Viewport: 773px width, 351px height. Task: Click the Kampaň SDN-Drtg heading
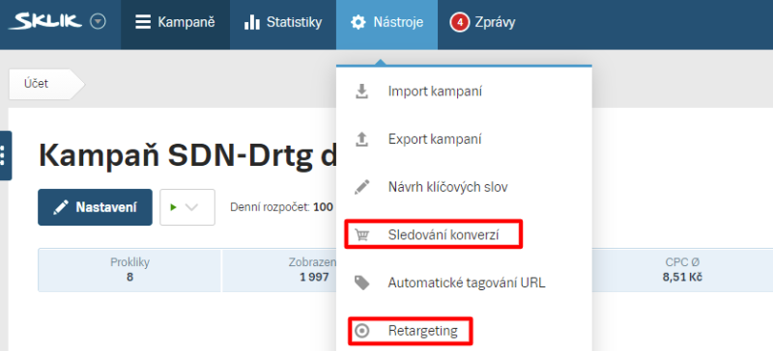187,155
